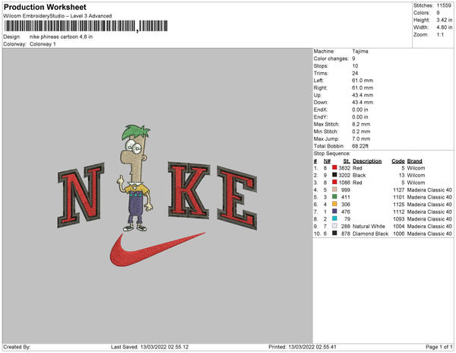
Task: Click the embroidered letter K in the preview
Action: click(x=188, y=190)
